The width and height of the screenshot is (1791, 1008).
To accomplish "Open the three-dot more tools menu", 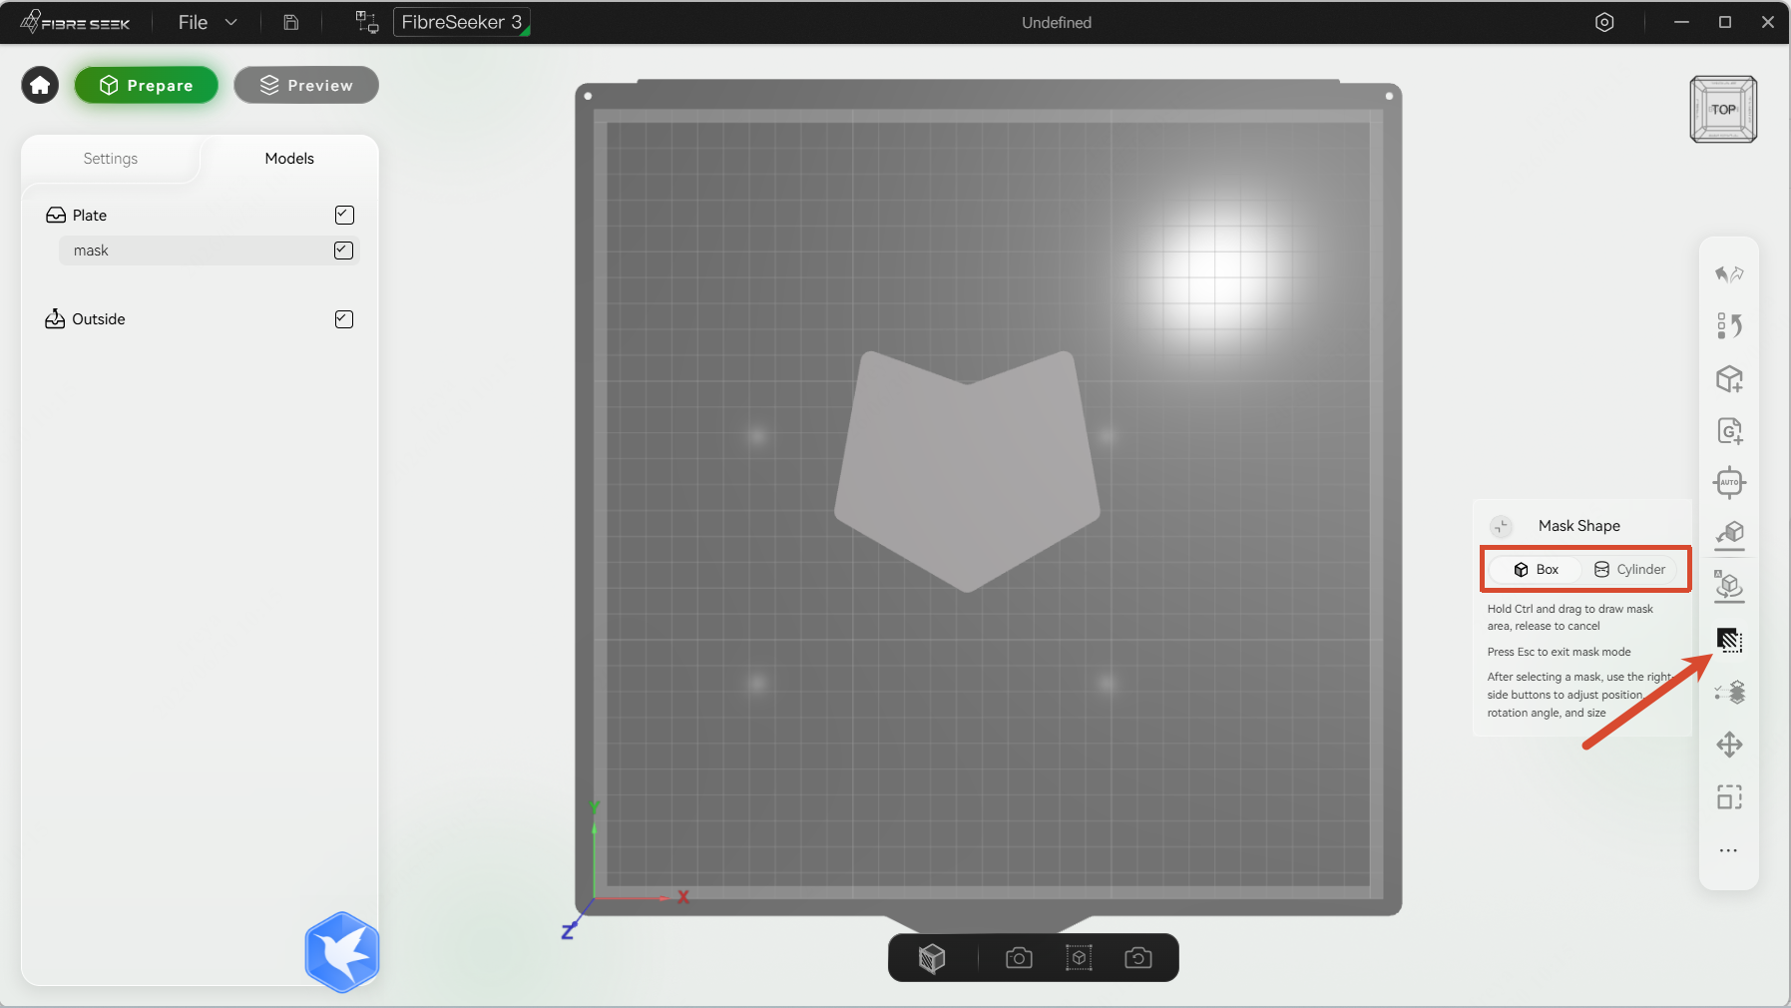I will click(x=1729, y=850).
